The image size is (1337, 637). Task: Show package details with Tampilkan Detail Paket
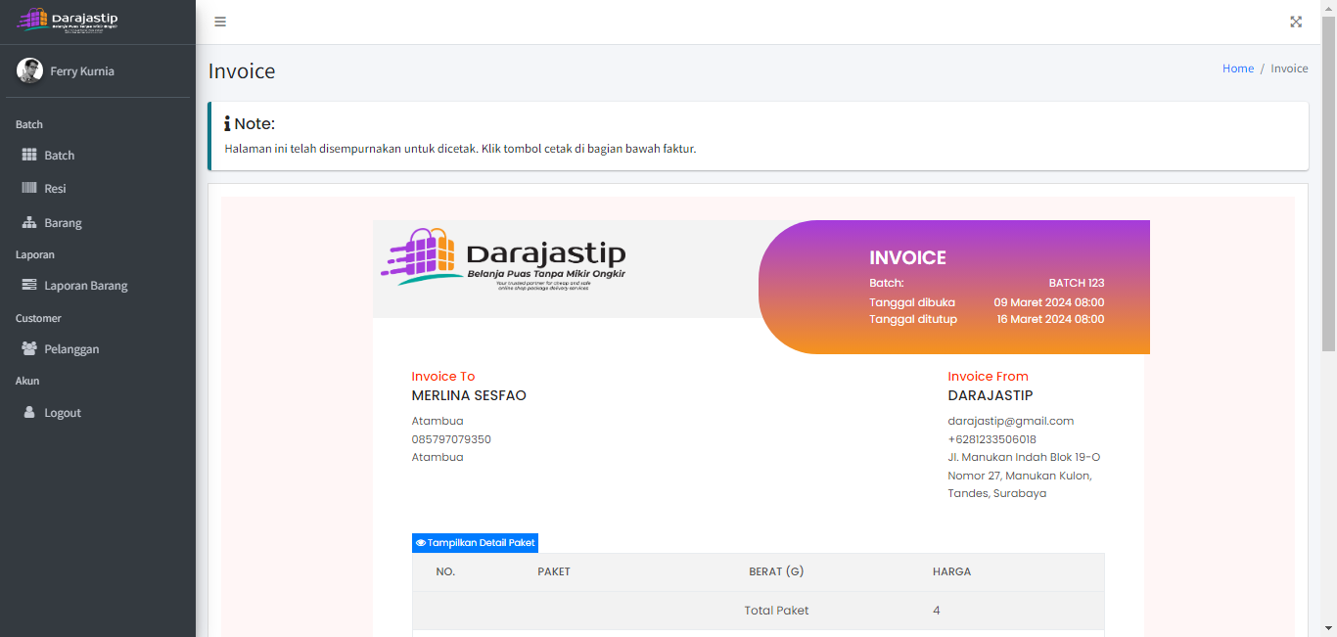tap(476, 543)
